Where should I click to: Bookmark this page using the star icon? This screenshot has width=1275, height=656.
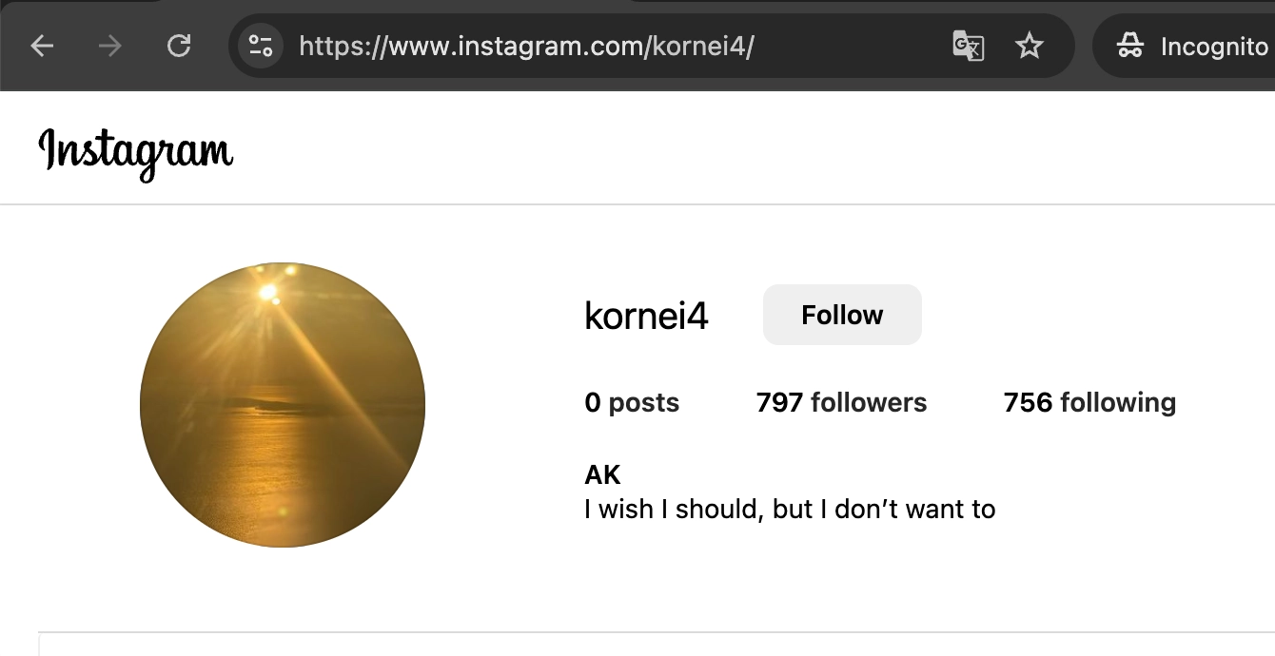[x=1030, y=45]
